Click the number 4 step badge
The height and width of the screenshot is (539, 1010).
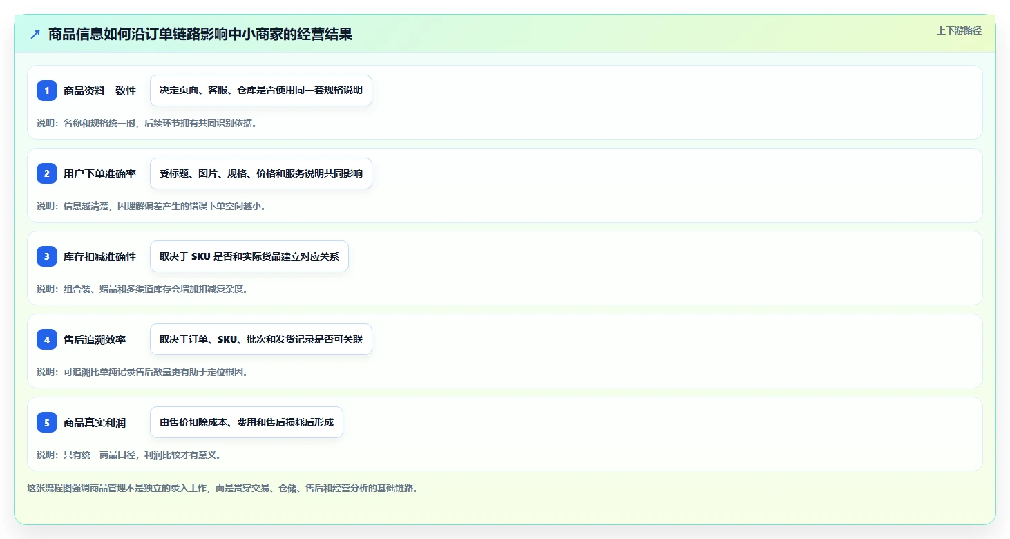(x=47, y=339)
